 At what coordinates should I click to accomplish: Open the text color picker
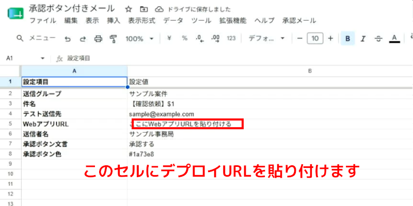click(x=394, y=39)
